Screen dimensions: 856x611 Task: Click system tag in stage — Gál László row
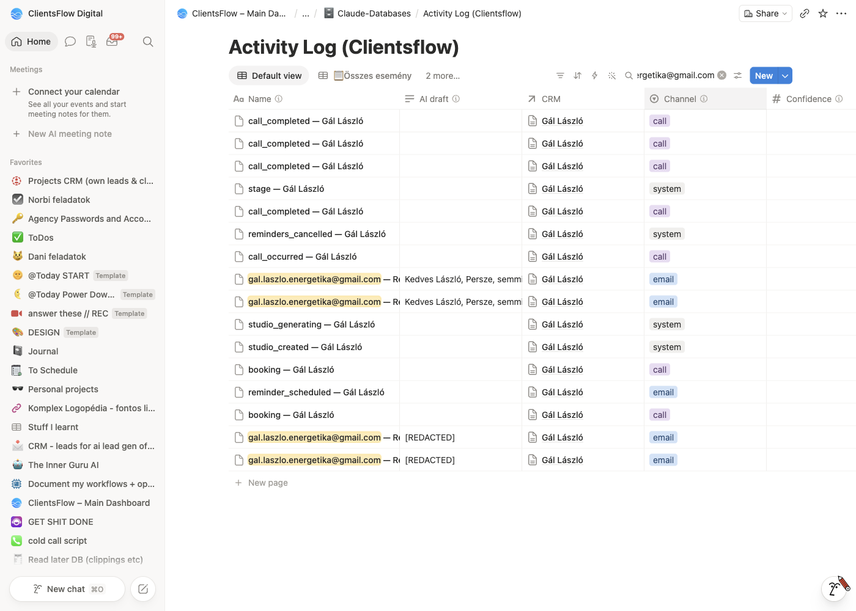(666, 189)
